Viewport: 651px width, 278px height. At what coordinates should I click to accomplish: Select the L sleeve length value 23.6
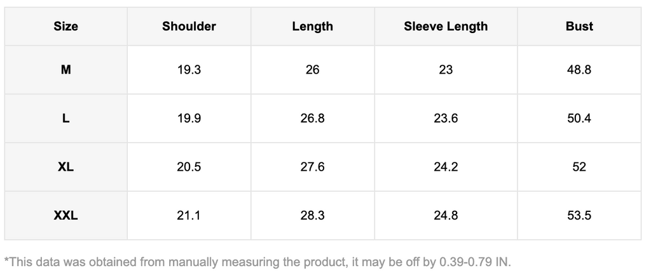pos(446,119)
